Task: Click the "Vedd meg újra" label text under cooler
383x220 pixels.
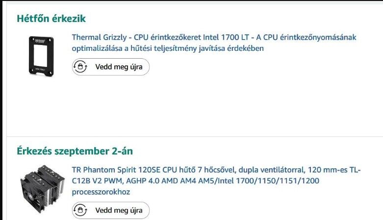Action: pyautogui.click(x=119, y=210)
